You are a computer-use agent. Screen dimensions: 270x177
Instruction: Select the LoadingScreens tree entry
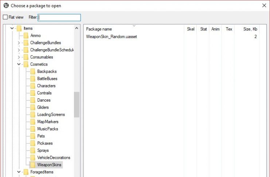(x=51, y=114)
